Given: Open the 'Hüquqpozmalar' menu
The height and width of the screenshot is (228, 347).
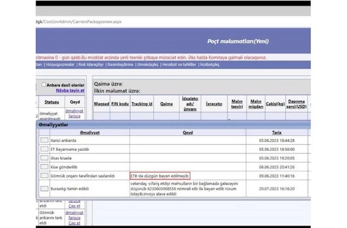Looking at the screenshot, I should (x=60, y=65).
